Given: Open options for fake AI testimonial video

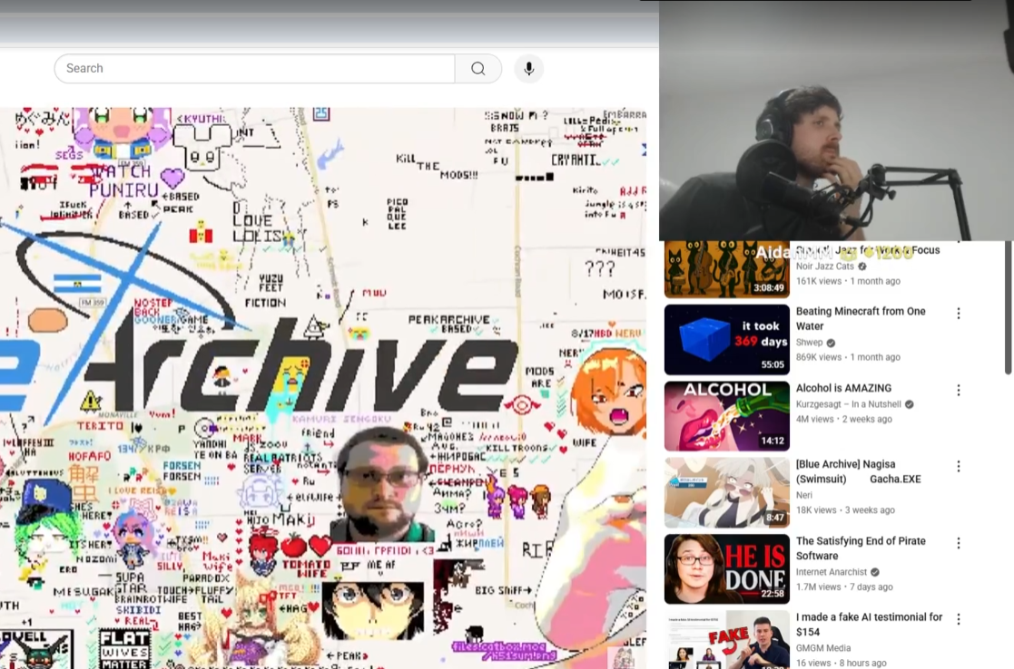Looking at the screenshot, I should (959, 619).
